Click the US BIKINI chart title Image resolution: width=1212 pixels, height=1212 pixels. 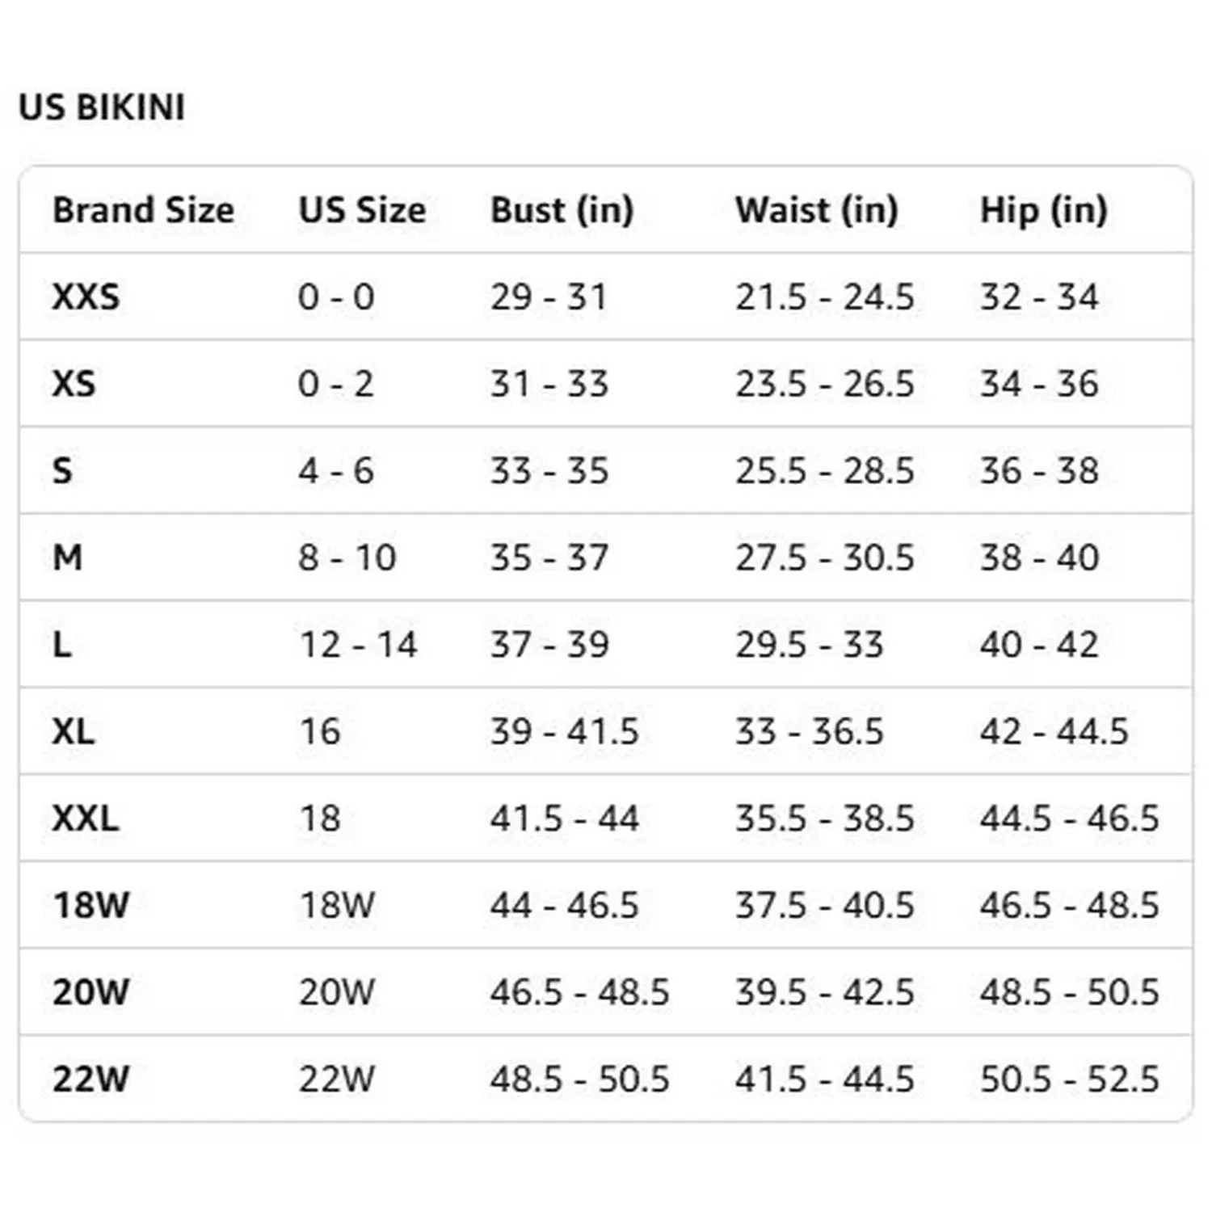click(x=102, y=107)
